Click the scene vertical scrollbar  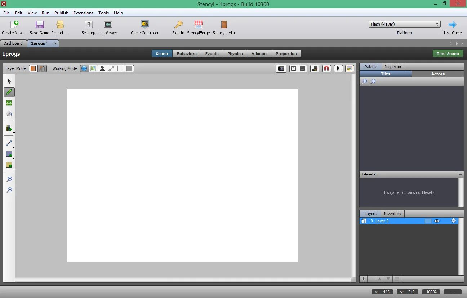pyautogui.click(x=353, y=175)
